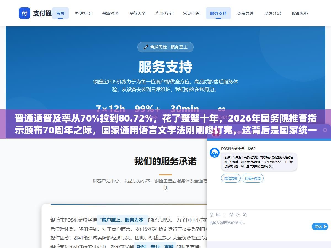Select the 服务支持 navigation tab
The image size is (331, 248).
pos(218,13)
